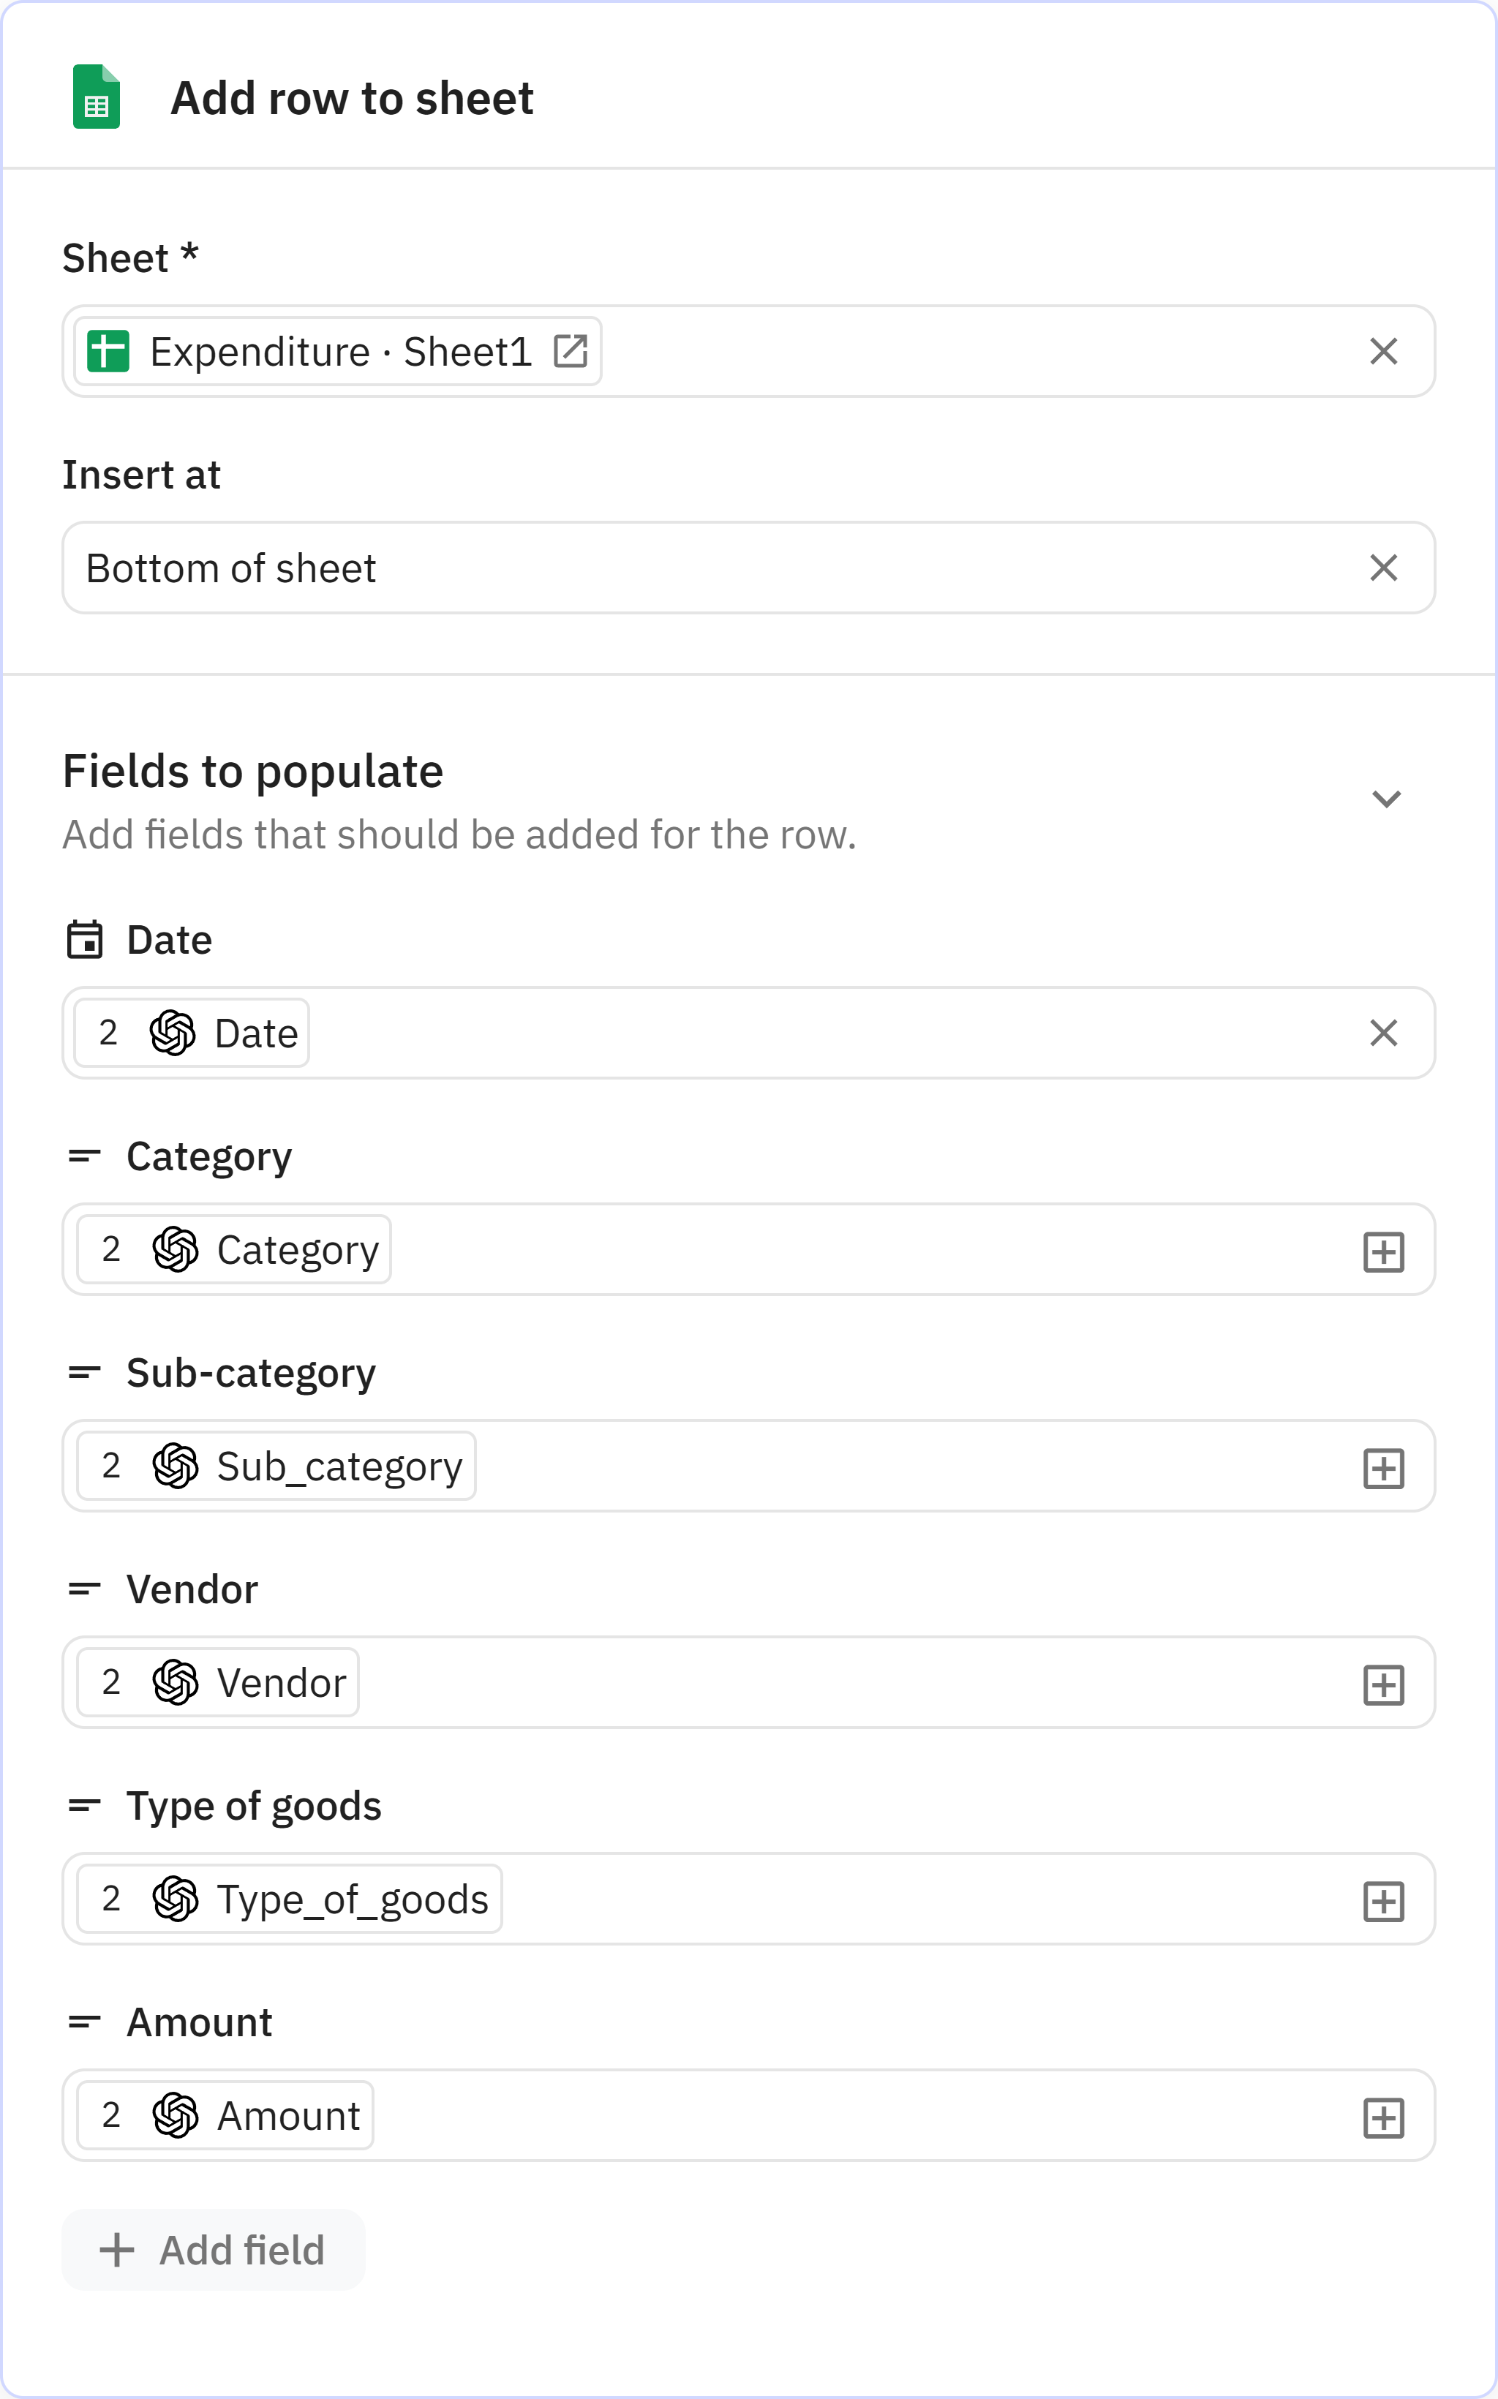Click the Google Sheets icon in the header
The image size is (1498, 2399).
pyautogui.click(x=96, y=96)
